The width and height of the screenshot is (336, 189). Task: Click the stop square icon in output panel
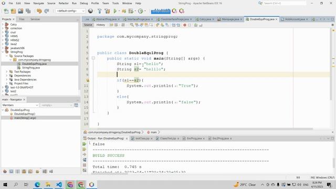85,165
